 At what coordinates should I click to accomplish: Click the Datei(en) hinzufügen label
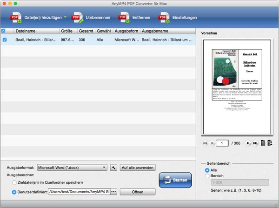coord(43,18)
